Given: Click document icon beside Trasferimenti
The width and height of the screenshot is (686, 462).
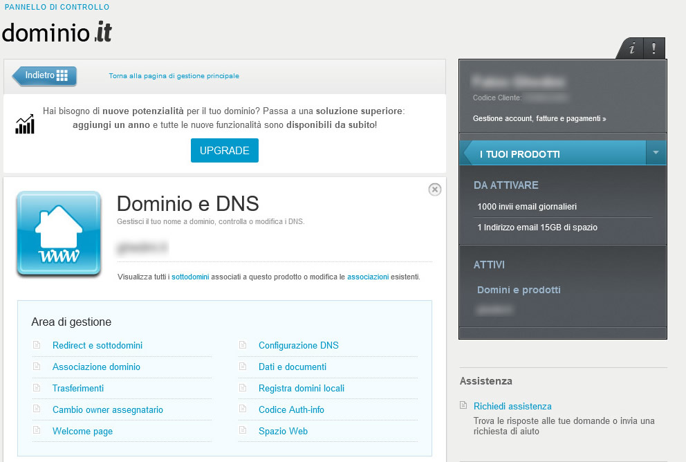Looking at the screenshot, I should click(37, 387).
